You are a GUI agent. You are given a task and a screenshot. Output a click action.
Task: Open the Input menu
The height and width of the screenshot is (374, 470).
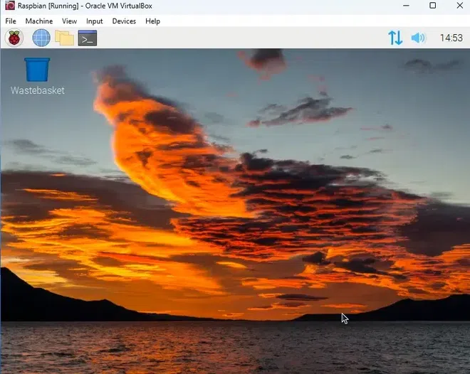[x=95, y=21]
